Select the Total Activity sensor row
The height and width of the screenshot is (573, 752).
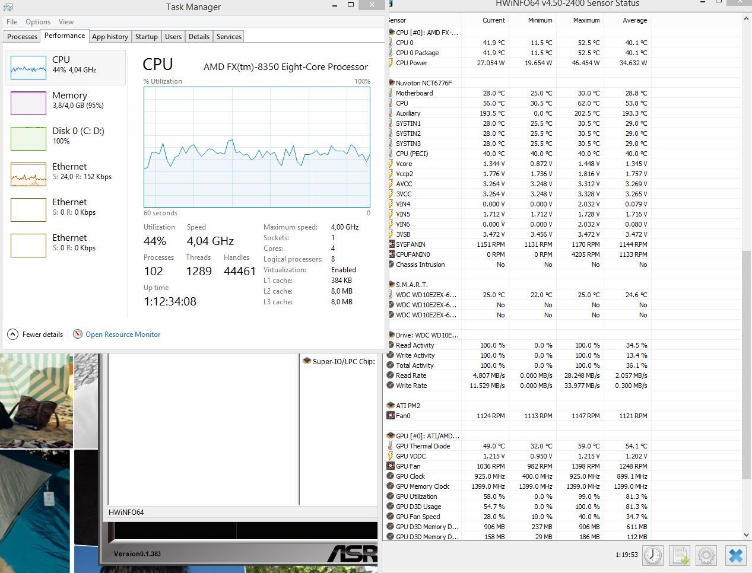(519, 365)
